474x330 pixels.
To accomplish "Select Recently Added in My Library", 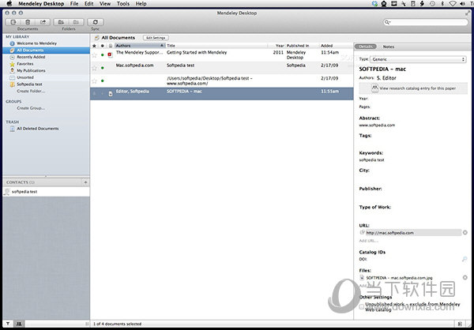I will coord(31,57).
